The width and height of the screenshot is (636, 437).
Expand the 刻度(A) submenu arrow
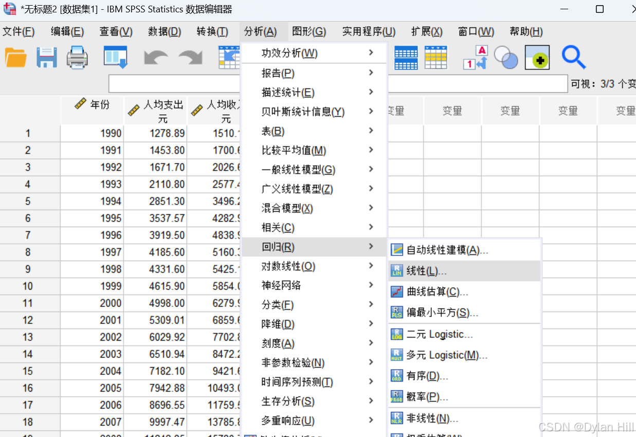pyautogui.click(x=371, y=343)
